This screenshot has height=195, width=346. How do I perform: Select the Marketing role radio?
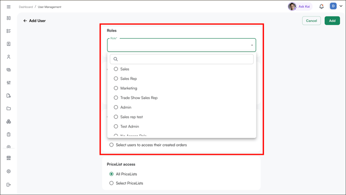(x=116, y=88)
